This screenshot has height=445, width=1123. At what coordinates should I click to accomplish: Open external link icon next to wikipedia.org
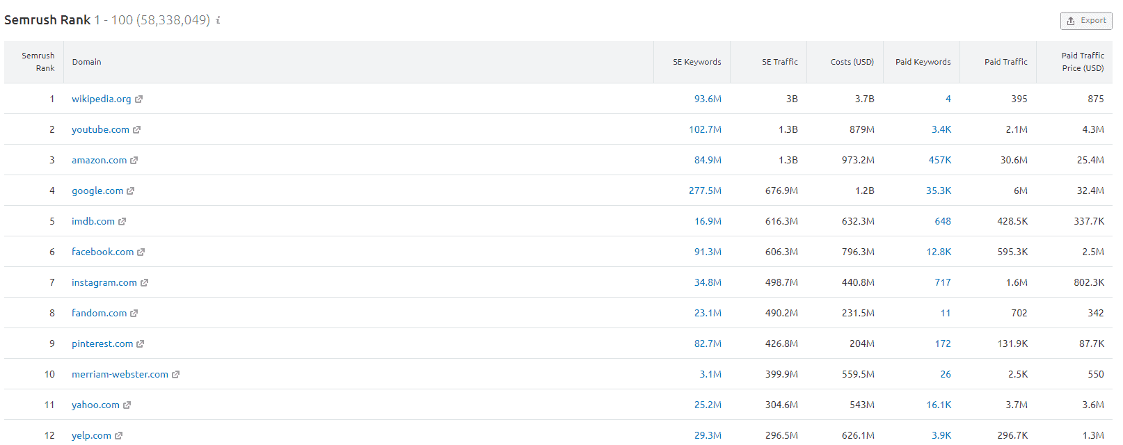click(x=138, y=99)
